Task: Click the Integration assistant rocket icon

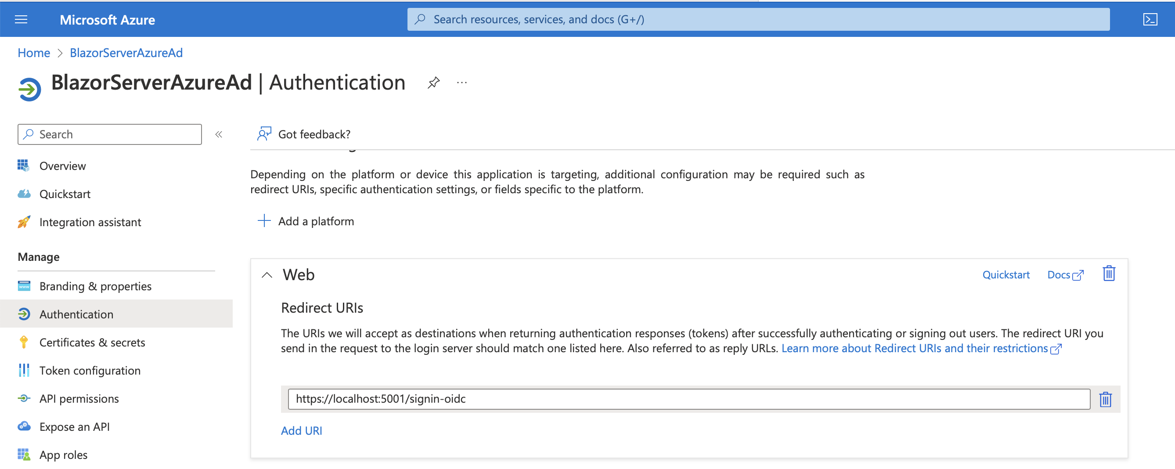Action: tap(24, 222)
